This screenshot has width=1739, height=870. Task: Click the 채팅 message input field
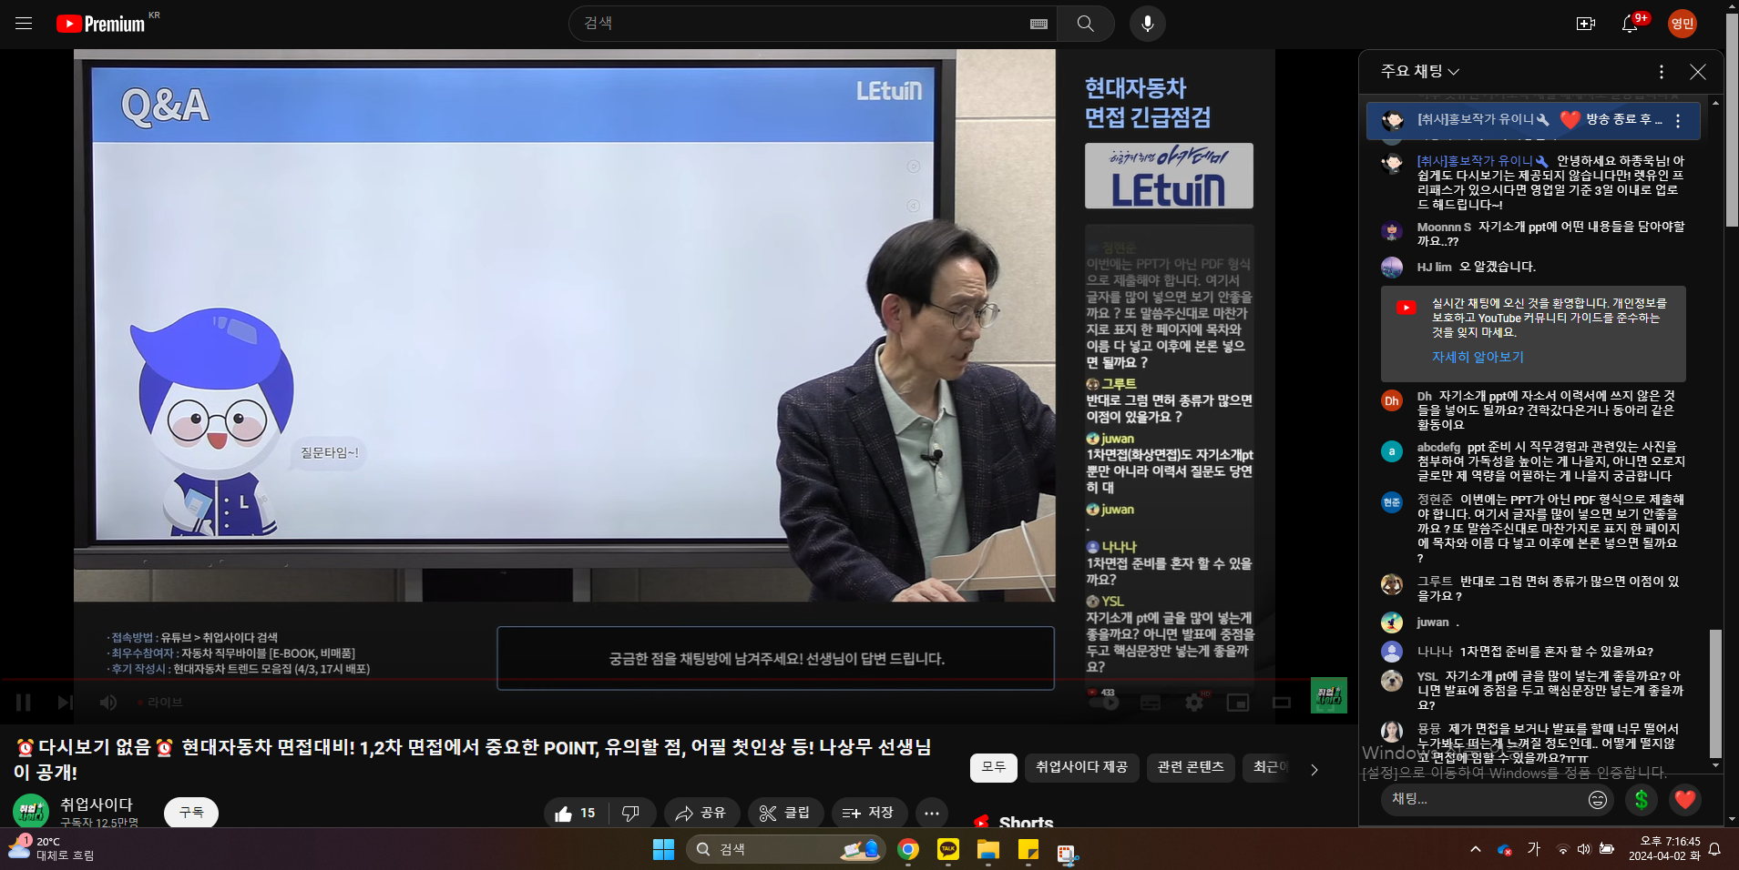coord(1485,799)
